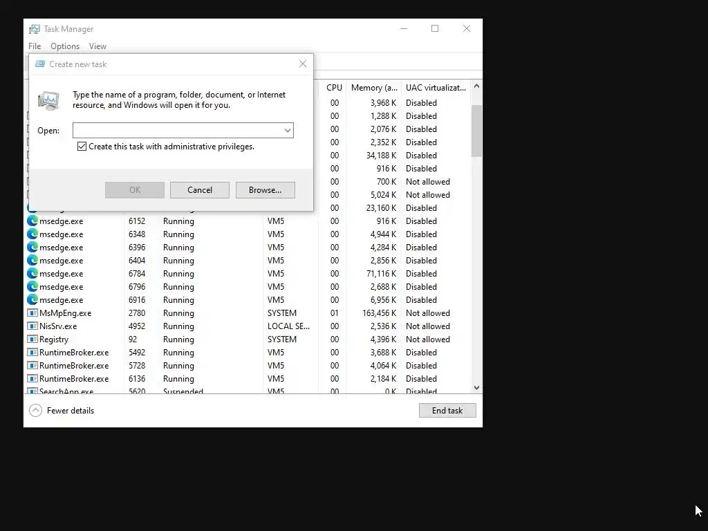Select RuntimeBroker.exe with PID 5492
This screenshot has width=708, height=531.
click(248, 352)
